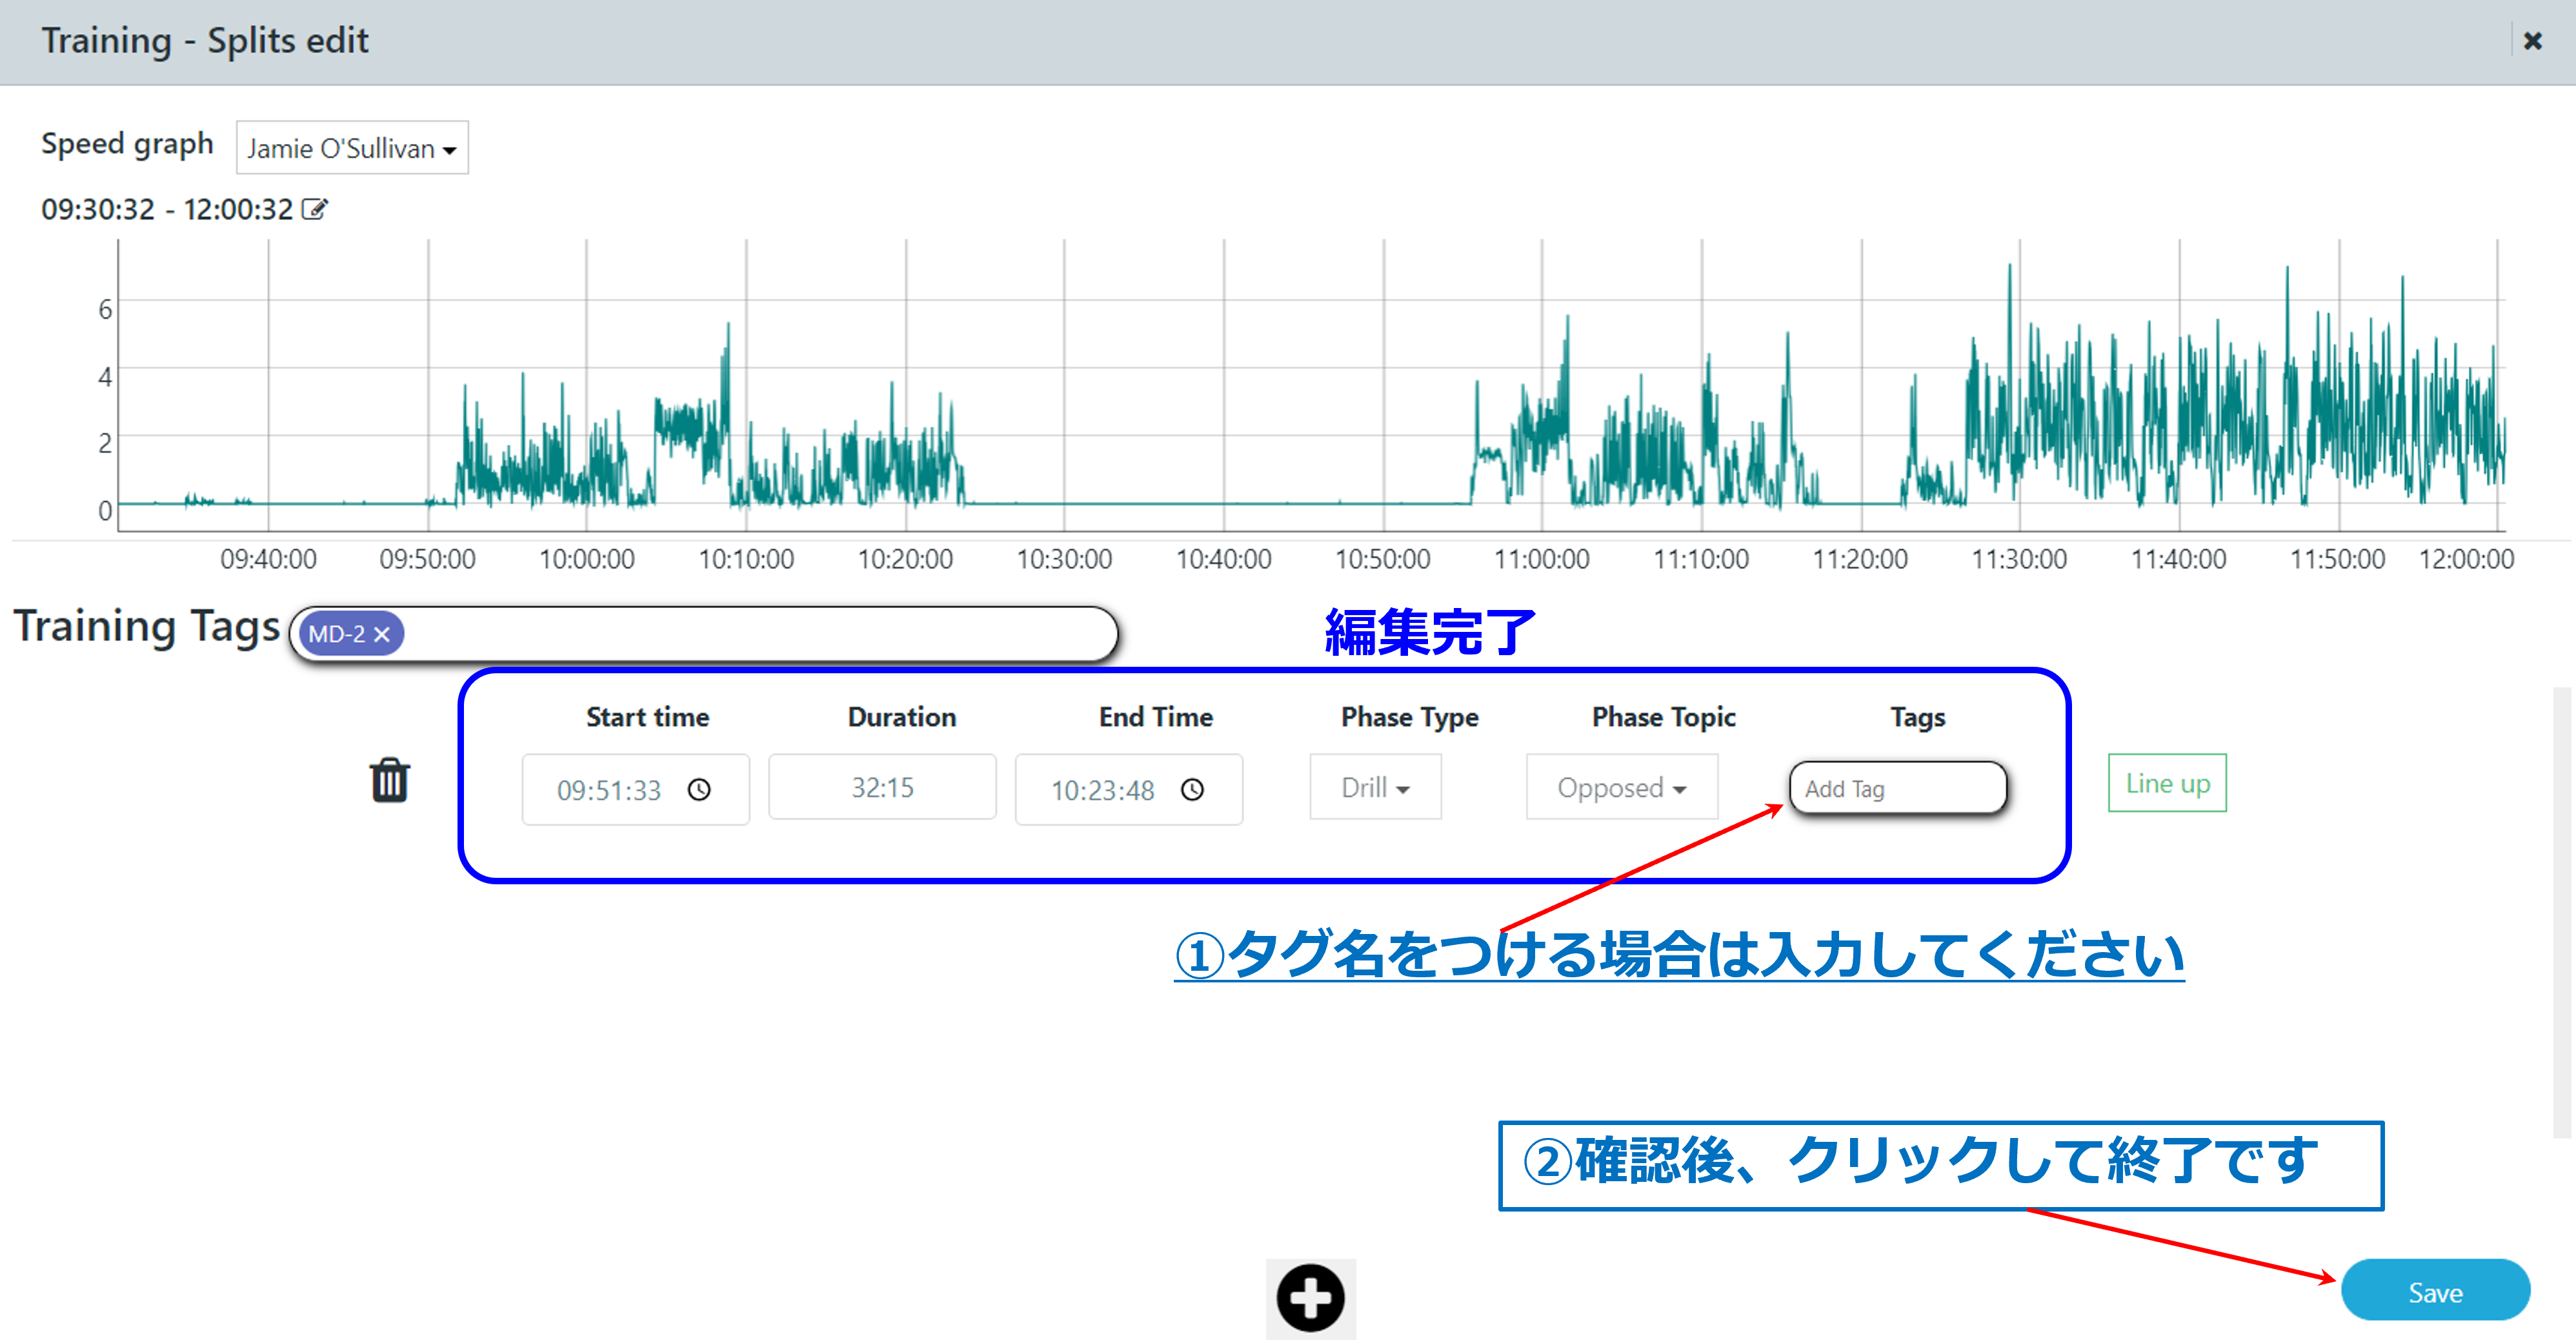2576x1340 pixels.
Task: Click the Training Tags input area
Action: [x=703, y=633]
